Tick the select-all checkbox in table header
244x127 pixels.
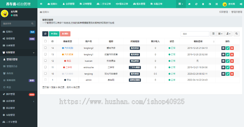click(x=46, y=41)
